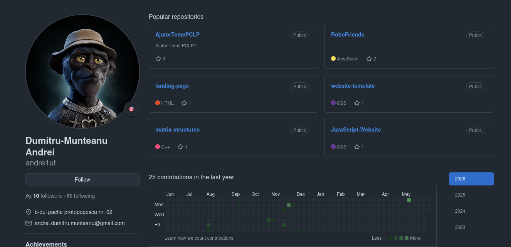The width and height of the screenshot is (511, 247).
Task: Click the star icon on matrix-structures repository
Action: (x=180, y=147)
